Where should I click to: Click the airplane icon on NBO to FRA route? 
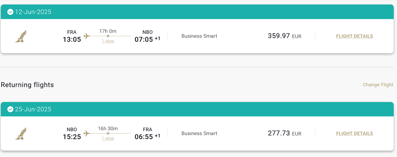click(x=87, y=133)
